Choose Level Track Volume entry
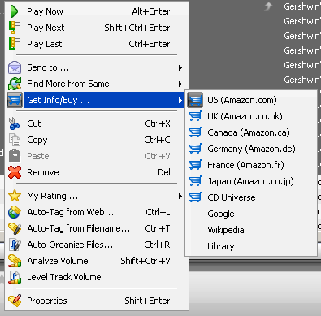This screenshot has height=316, width=321. (97, 277)
